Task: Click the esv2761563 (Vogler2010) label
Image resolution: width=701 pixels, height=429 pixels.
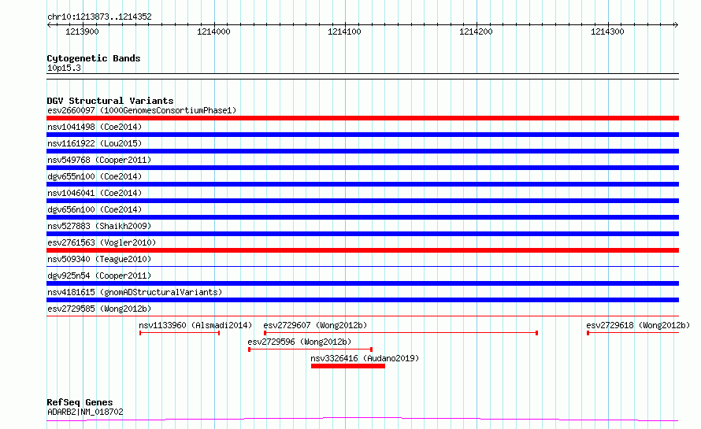Action: click(102, 242)
